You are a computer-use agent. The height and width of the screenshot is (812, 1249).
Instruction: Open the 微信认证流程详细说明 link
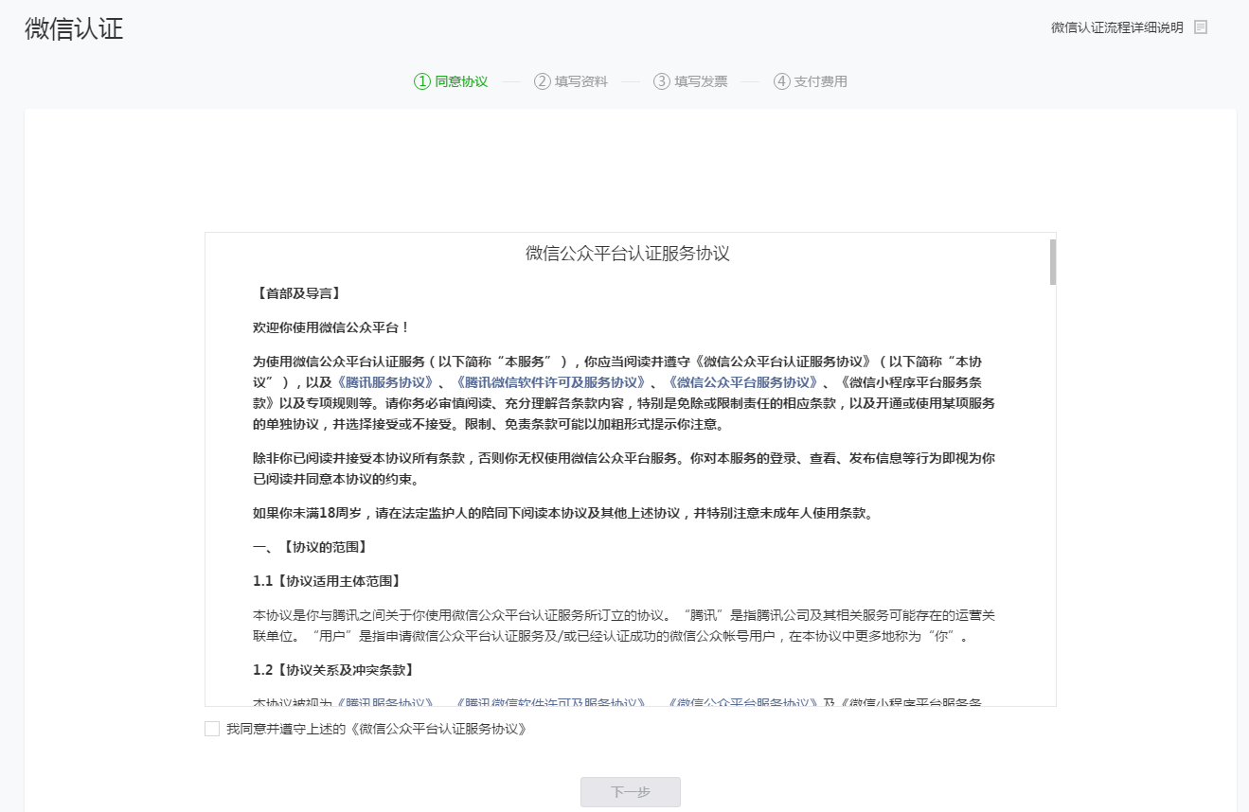(1117, 26)
